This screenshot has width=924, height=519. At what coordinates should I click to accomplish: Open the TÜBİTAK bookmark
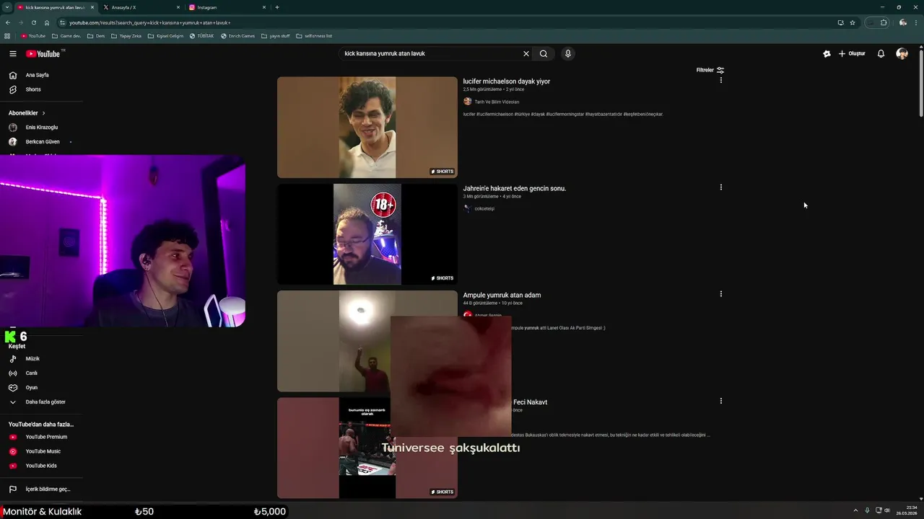click(x=201, y=35)
